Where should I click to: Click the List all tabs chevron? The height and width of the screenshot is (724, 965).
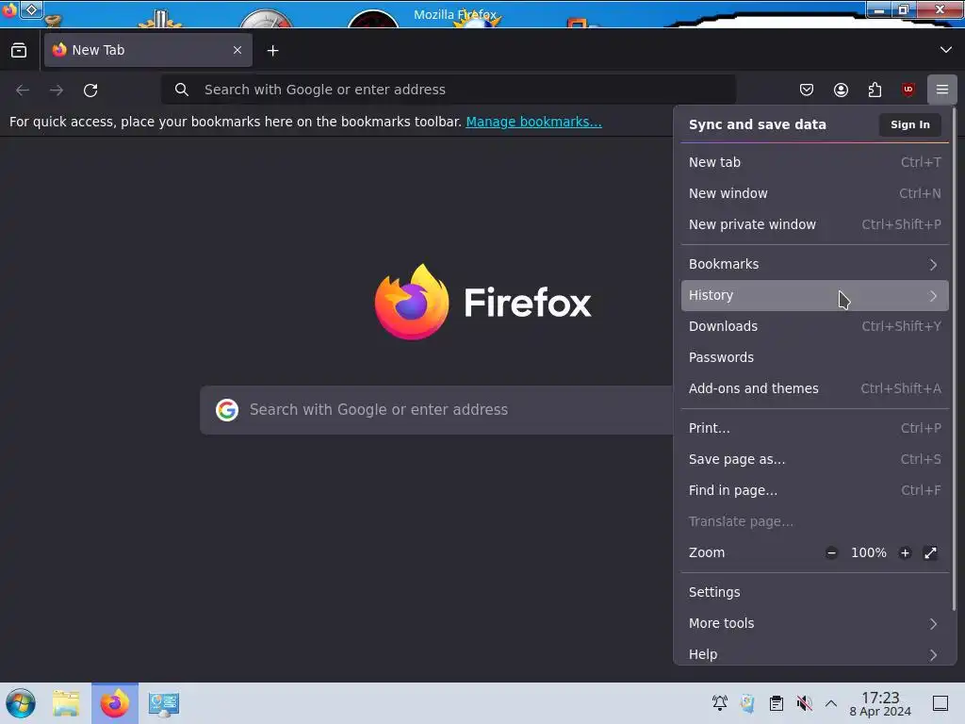pos(946,50)
